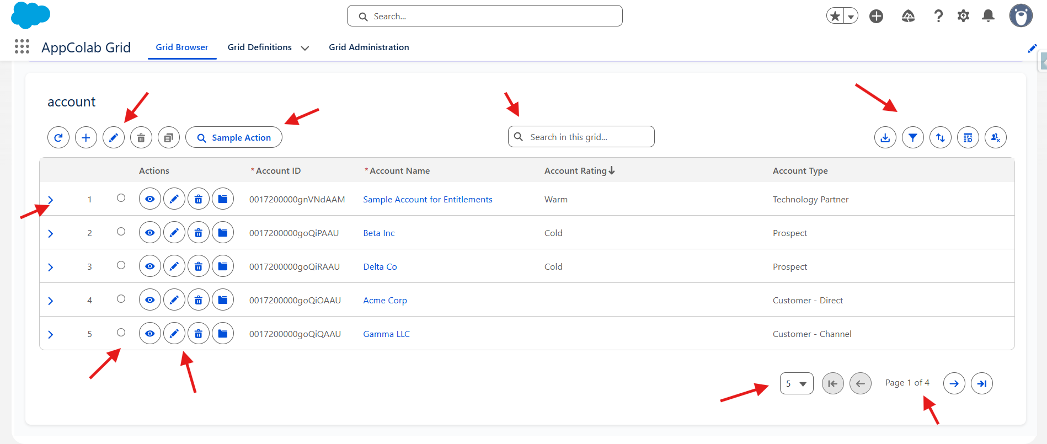
Task: Expand the Beta Inc row chevron
Action: point(51,233)
